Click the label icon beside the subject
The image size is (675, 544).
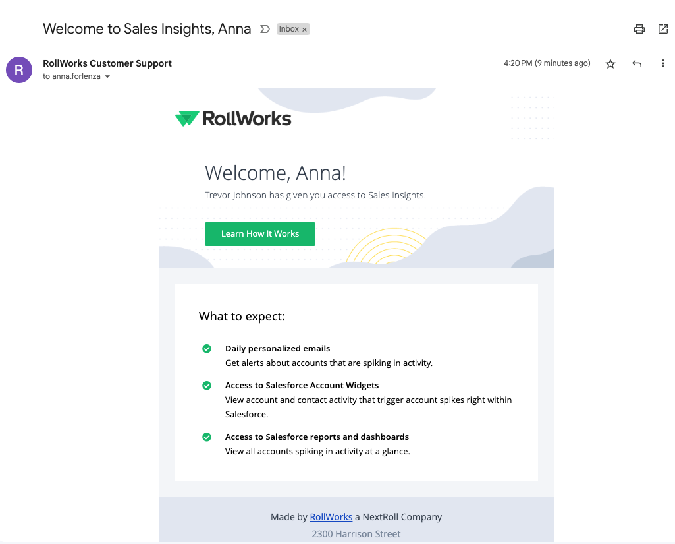click(265, 29)
